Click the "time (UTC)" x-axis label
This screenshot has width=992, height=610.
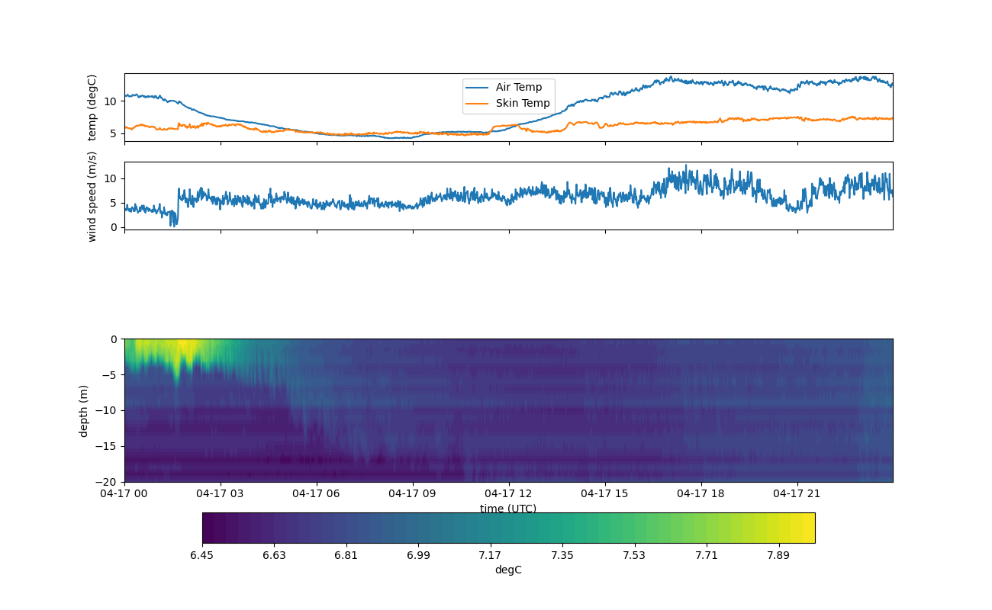507,509
